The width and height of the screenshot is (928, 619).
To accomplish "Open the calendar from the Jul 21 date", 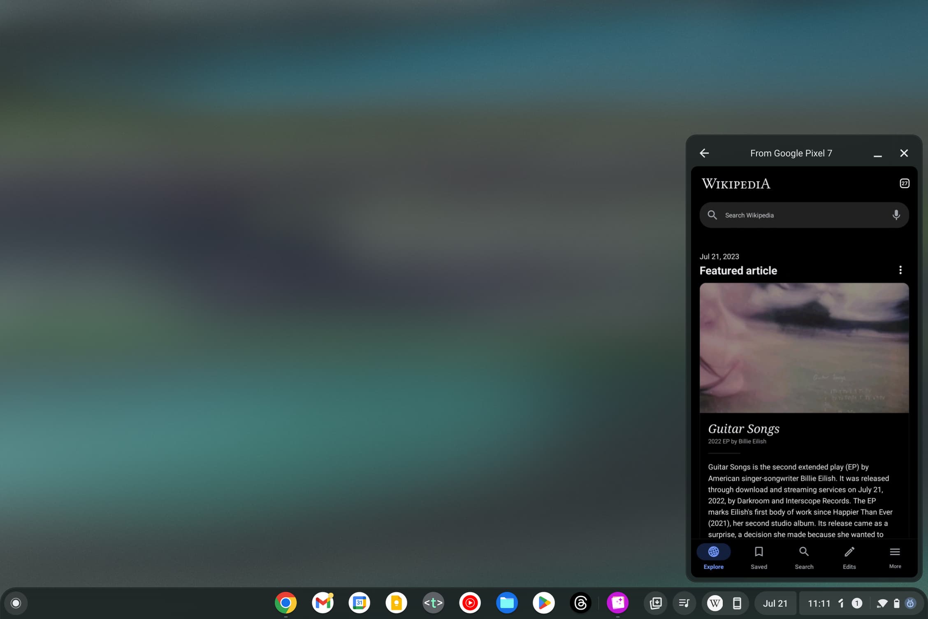I will 775,603.
